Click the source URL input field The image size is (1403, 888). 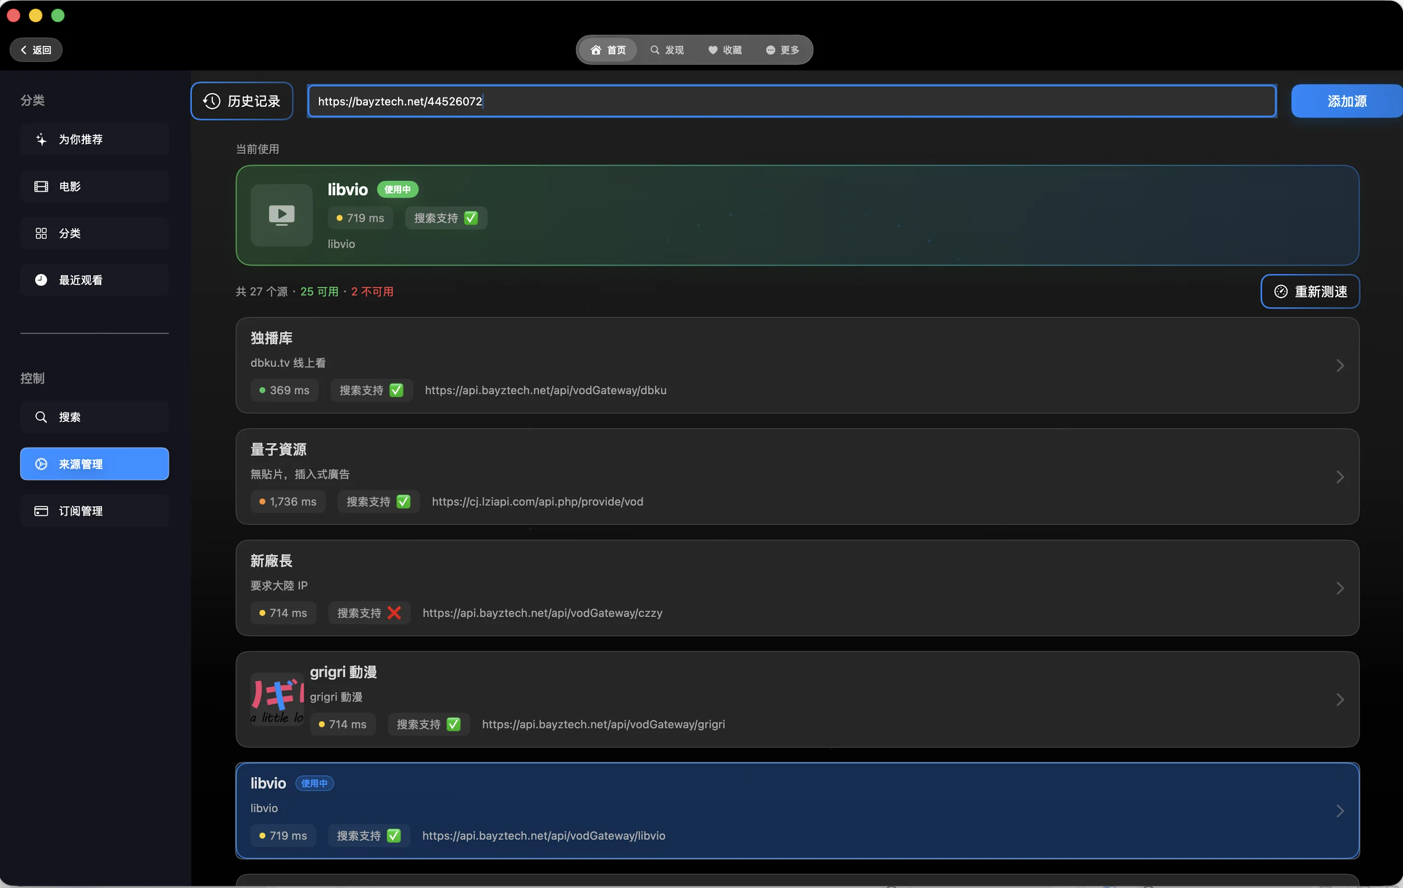pos(792,101)
